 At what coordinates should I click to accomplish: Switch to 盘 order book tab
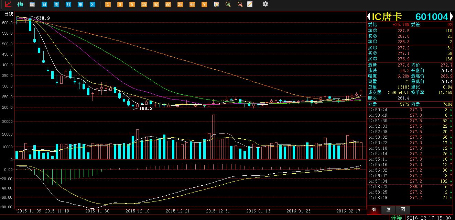point(388,210)
